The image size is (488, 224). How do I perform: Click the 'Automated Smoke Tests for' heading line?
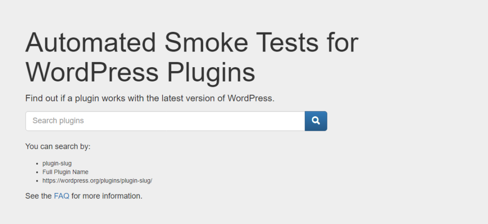pos(192,43)
